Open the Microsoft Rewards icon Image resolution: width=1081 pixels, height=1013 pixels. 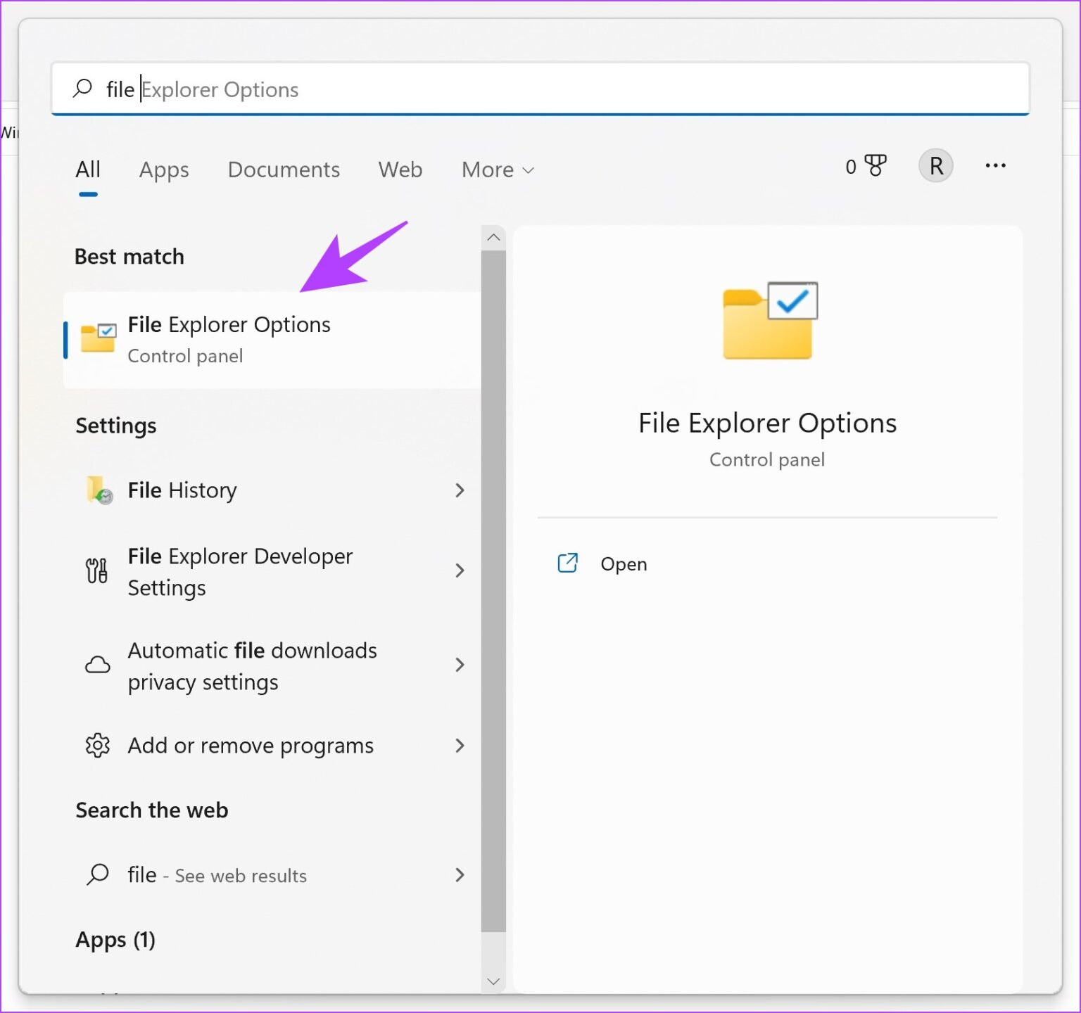[875, 166]
